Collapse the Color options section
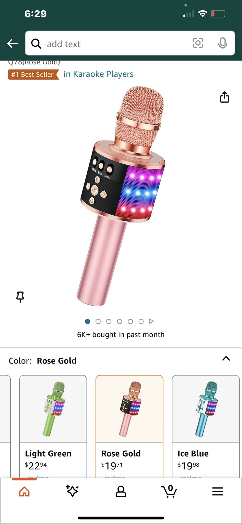Image resolution: width=242 pixels, height=524 pixels. pos(226,359)
